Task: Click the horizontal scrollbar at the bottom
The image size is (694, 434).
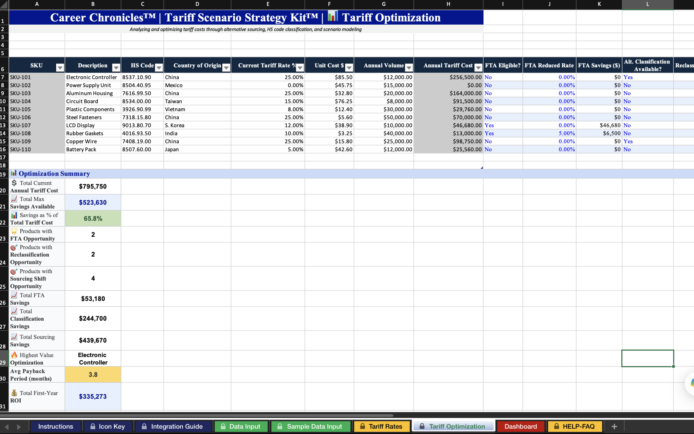Action: coord(197,415)
